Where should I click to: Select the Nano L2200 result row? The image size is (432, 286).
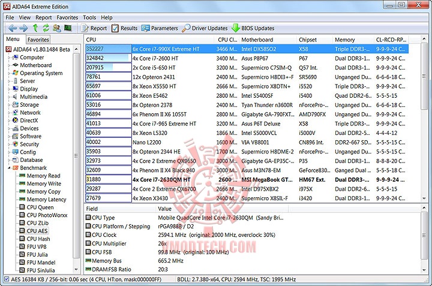click(247, 142)
